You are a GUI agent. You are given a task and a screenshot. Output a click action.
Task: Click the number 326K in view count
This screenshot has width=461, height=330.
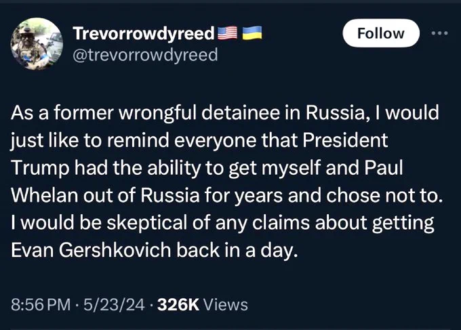point(178,305)
